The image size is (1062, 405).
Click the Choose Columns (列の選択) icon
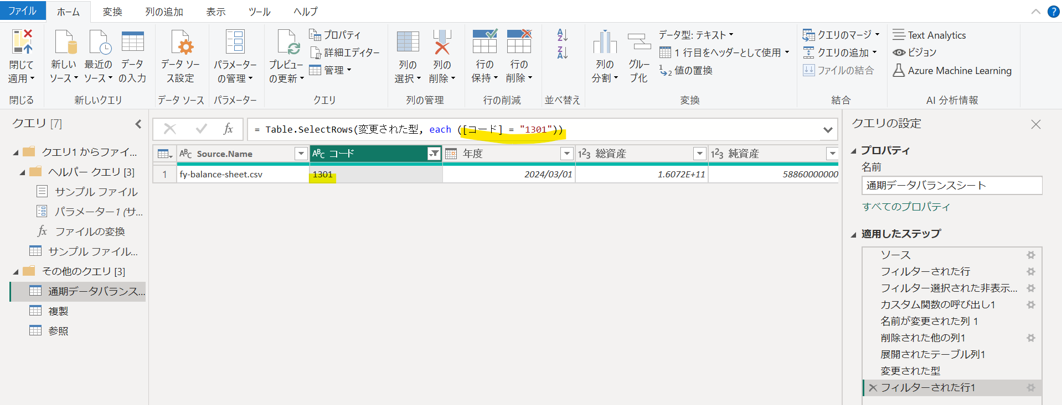[x=408, y=42]
